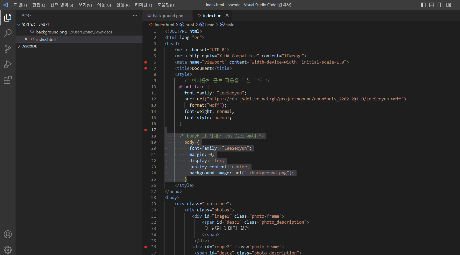460x255 pixels.
Task: Click the closing </head> tag line
Action: pos(173,191)
